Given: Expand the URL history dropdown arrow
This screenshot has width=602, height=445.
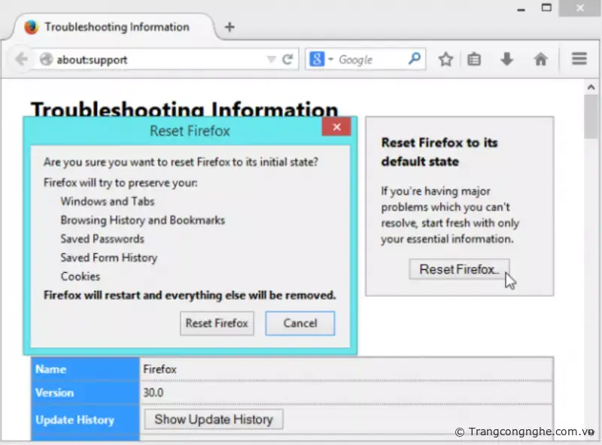Looking at the screenshot, I should [271, 59].
